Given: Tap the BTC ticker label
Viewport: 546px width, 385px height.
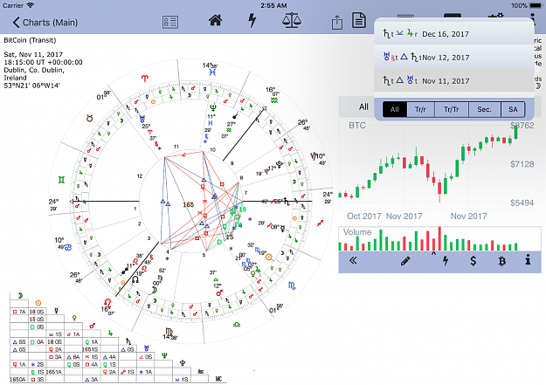Looking at the screenshot, I should (357, 126).
